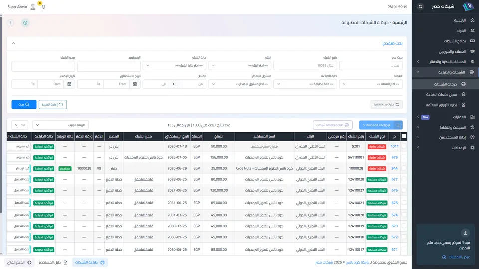Click the إعادة الضبط reset button
The height and width of the screenshot is (269, 479).
click(53, 104)
